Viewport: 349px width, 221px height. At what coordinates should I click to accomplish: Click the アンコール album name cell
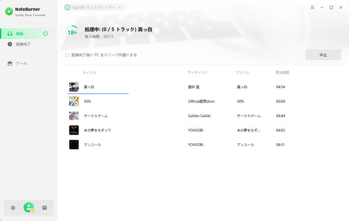pos(245,145)
